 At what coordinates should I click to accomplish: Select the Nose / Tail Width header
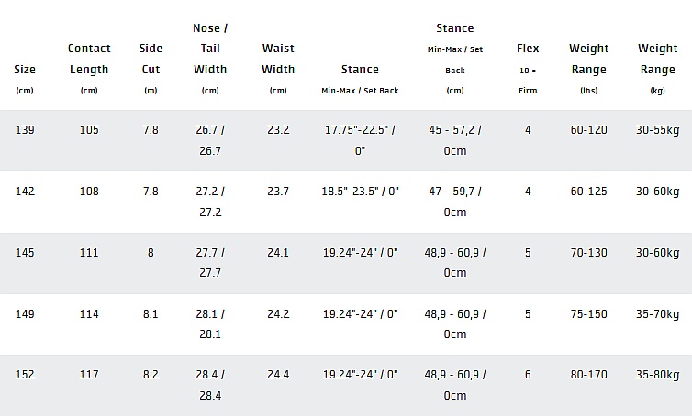(x=211, y=49)
